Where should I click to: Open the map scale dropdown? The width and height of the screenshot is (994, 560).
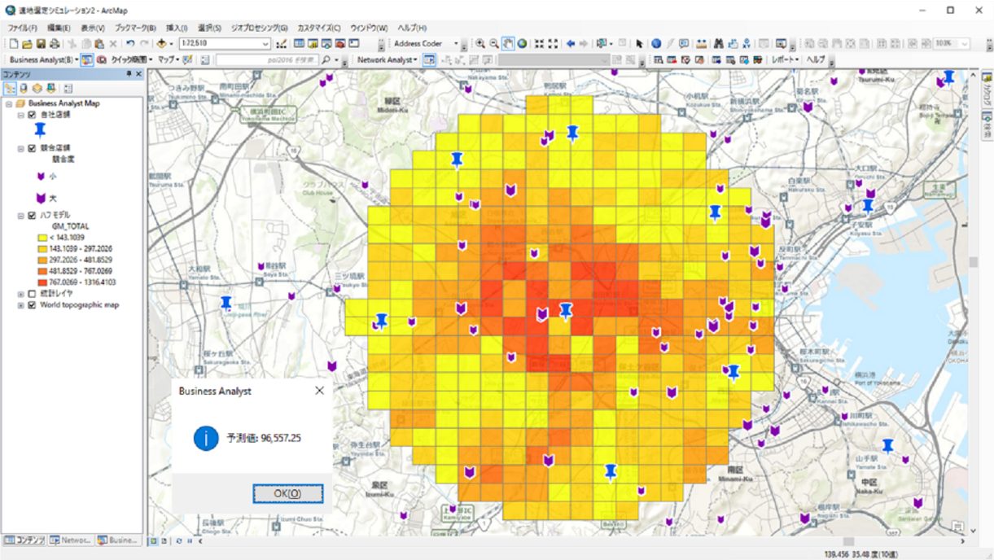point(265,44)
